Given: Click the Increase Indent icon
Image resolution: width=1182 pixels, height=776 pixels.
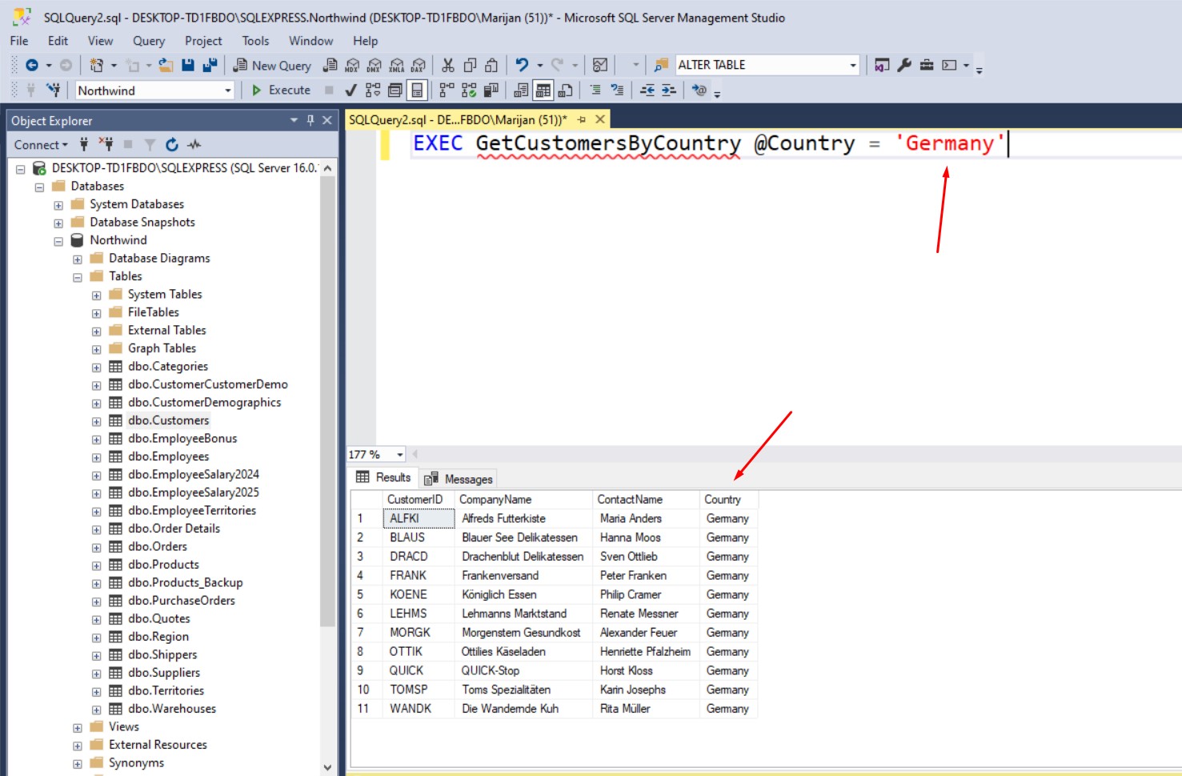Looking at the screenshot, I should tap(669, 90).
